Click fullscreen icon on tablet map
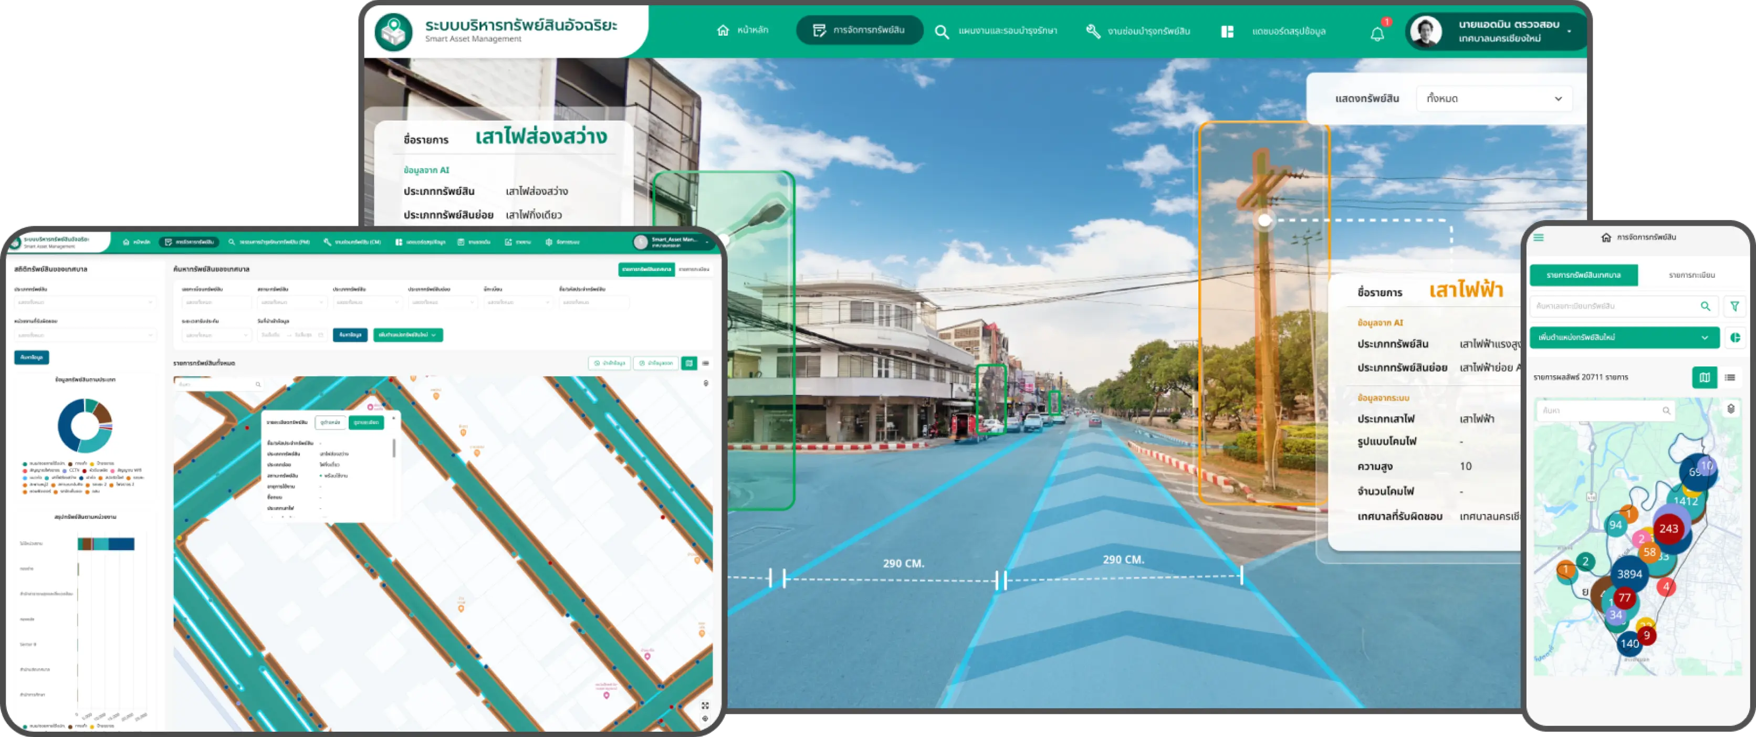The image size is (1756, 737). pos(705,706)
